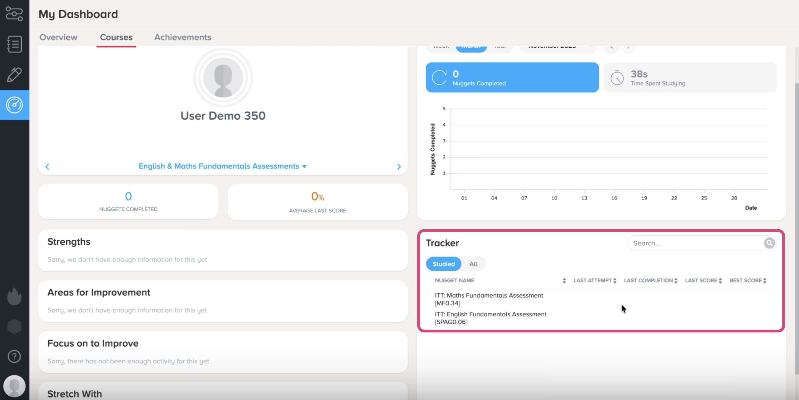Click the Tracker search magnifier icon
This screenshot has height=400, width=799.
tap(769, 243)
